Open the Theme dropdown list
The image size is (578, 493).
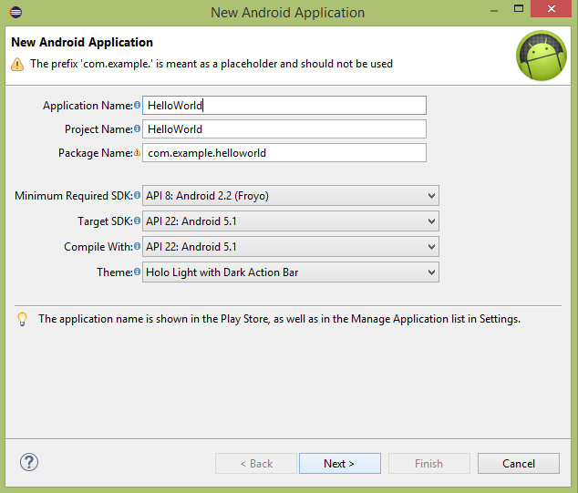pos(290,272)
